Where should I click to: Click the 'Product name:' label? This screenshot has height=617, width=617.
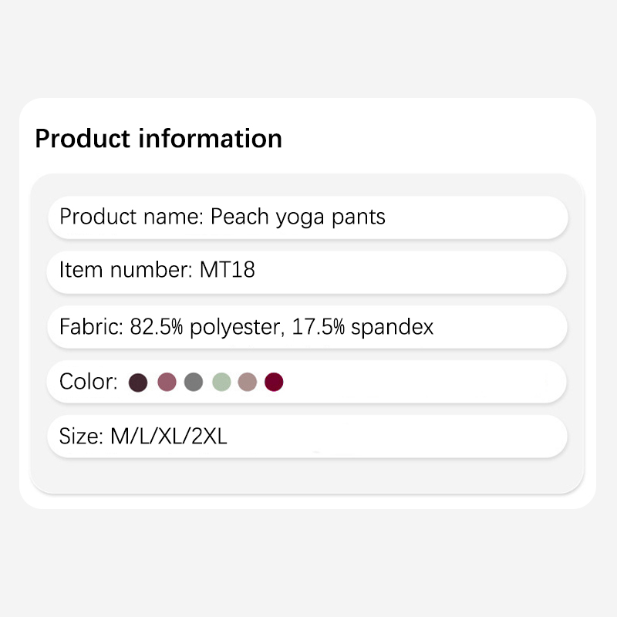pos(131,217)
